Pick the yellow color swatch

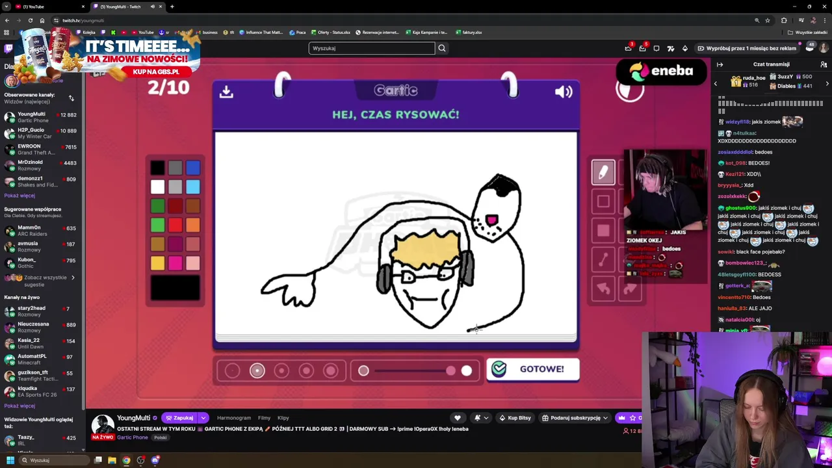[157, 263]
